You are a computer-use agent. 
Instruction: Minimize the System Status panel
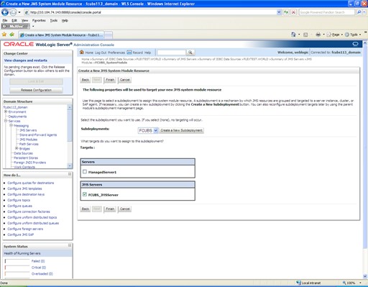click(70, 245)
